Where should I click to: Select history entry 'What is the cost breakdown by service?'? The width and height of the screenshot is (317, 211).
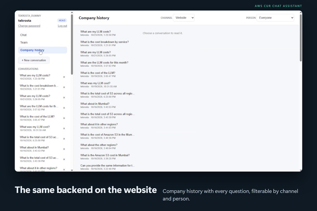[x=107, y=43]
